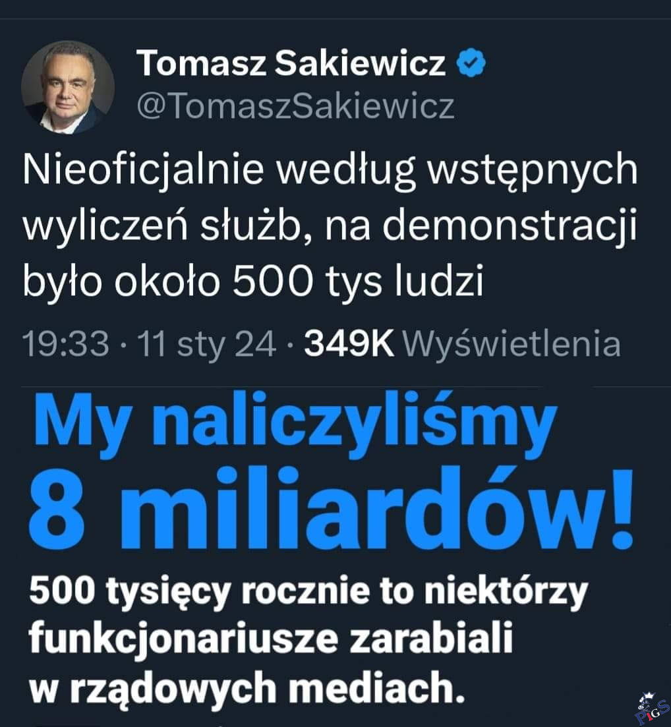Click the blue verified checkmark badge
This screenshot has width=671, height=727.
472,64
